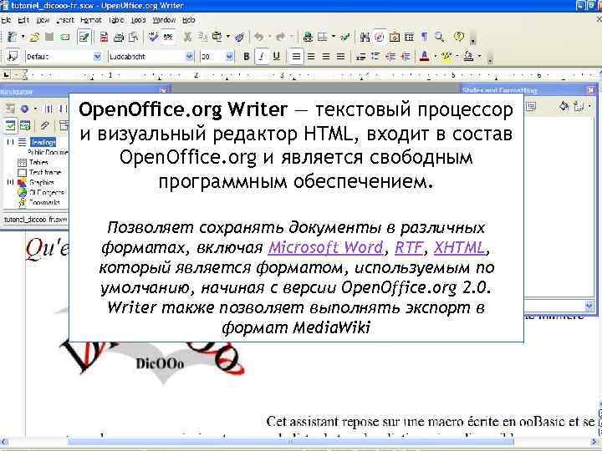Click the Increase Indent icon
The width and height of the screenshot is (602, 451).
[406, 57]
